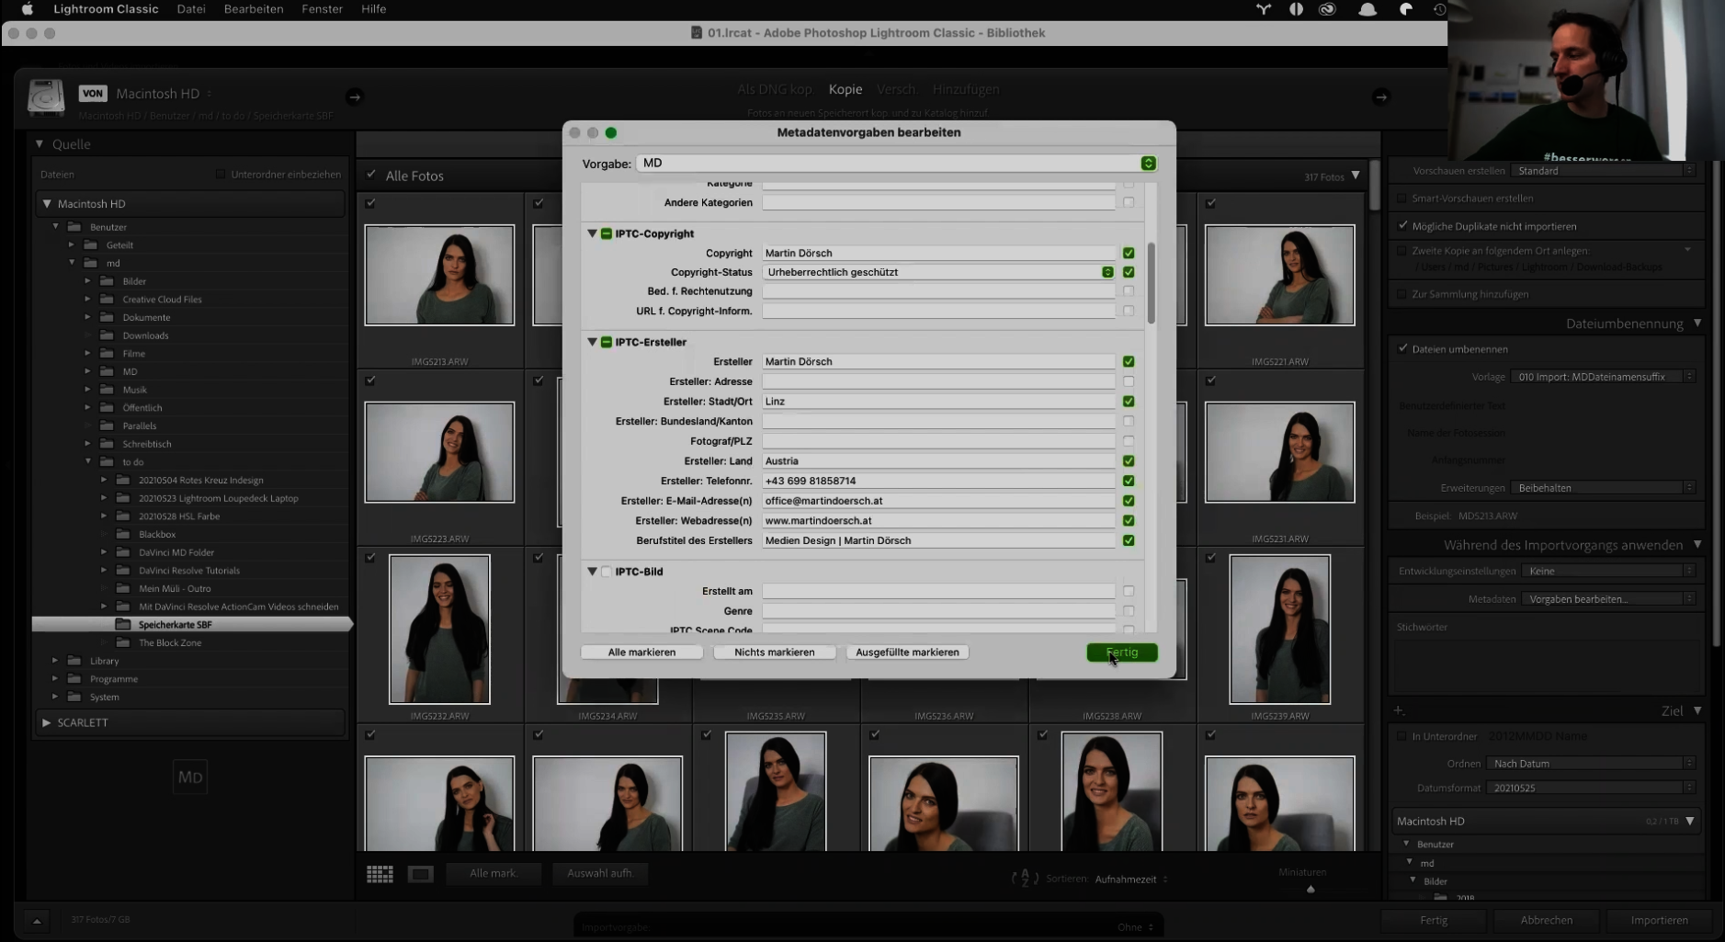Click the source hard drive icon

click(x=45, y=97)
